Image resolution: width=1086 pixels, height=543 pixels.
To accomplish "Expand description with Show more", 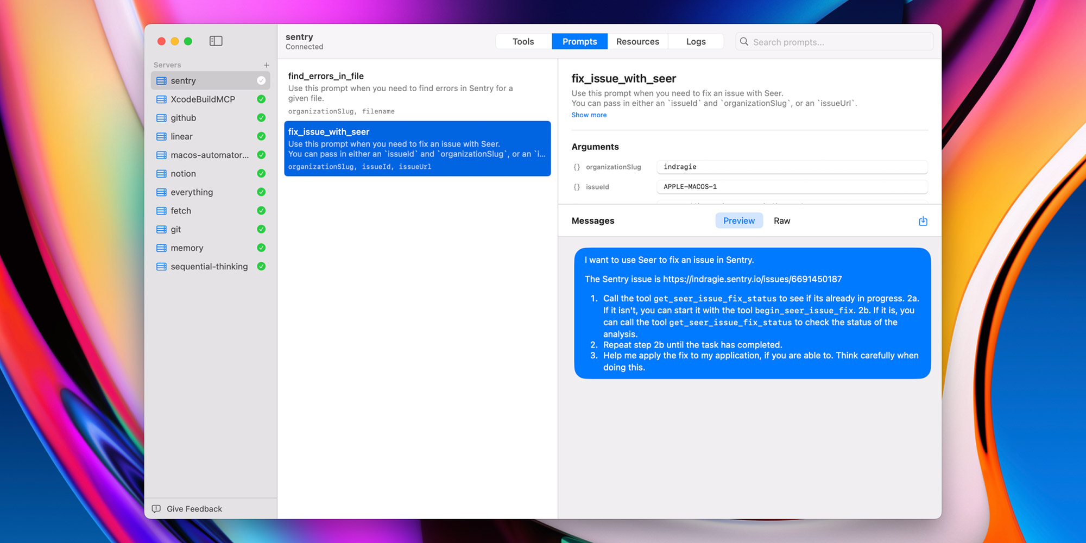I will click(589, 115).
